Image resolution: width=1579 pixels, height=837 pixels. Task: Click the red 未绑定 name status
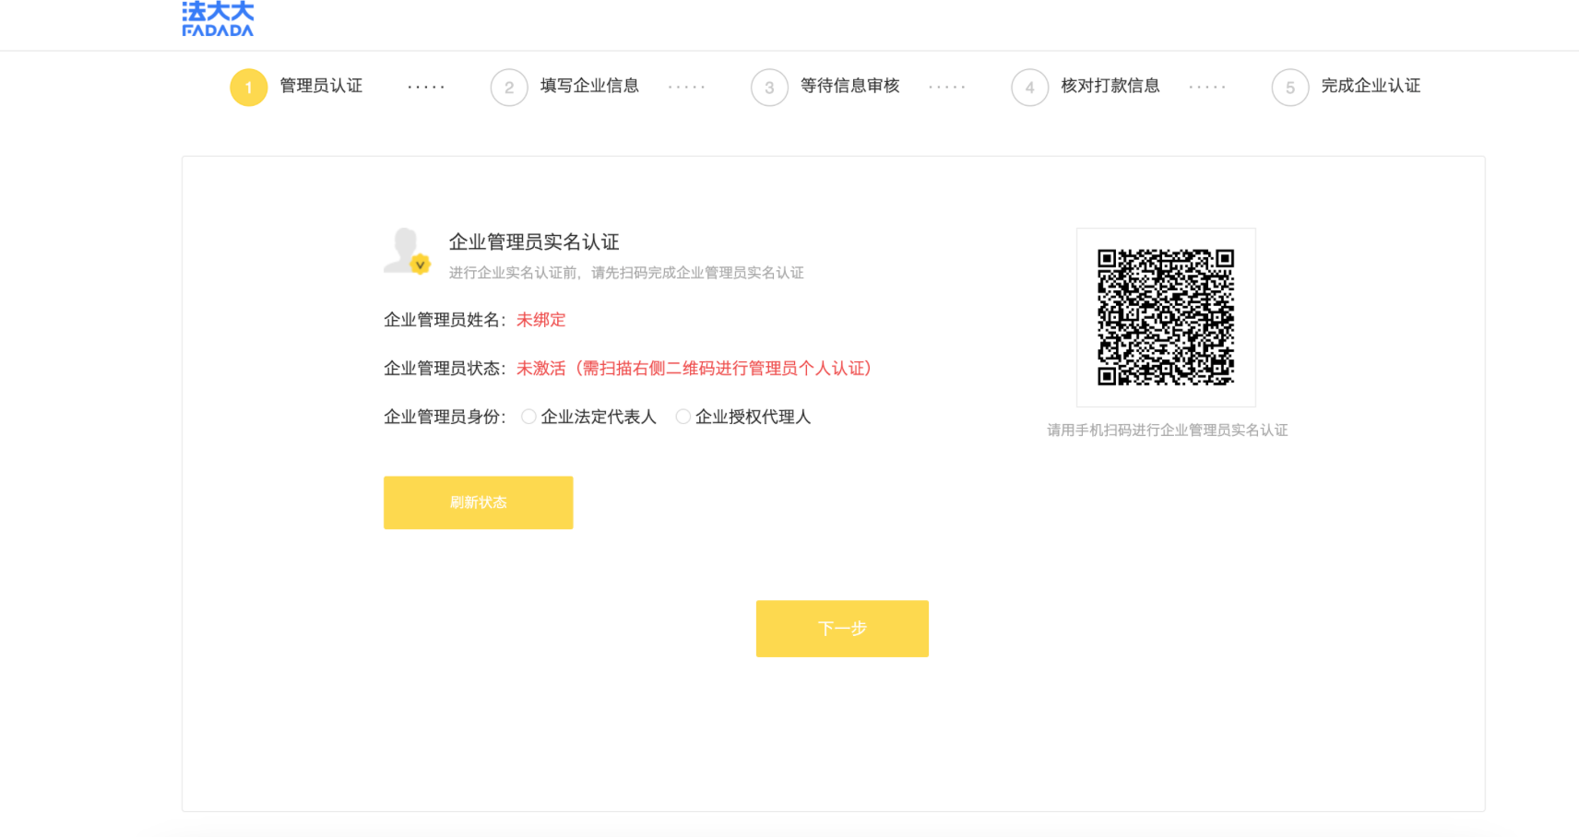(x=540, y=320)
